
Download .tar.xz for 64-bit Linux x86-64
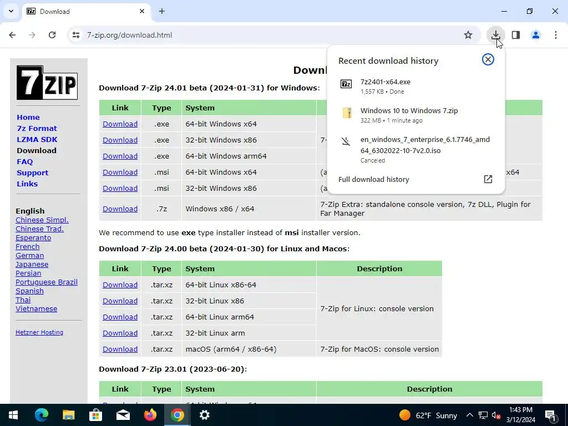120,285
